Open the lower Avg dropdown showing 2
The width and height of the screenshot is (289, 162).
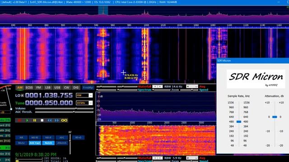tap(192, 158)
